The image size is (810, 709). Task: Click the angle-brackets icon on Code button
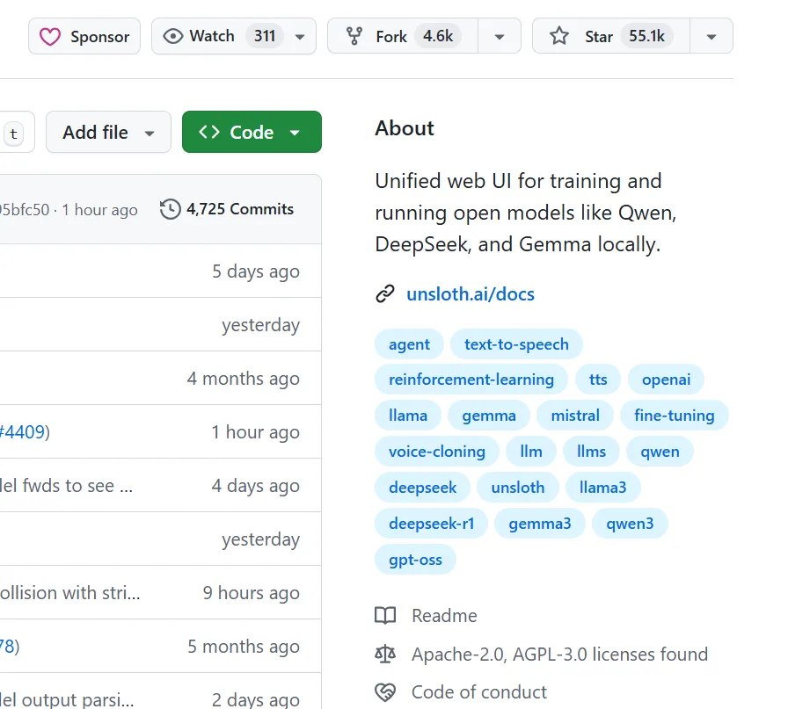click(209, 132)
